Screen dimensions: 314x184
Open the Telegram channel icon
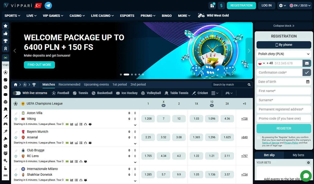click(48, 5)
